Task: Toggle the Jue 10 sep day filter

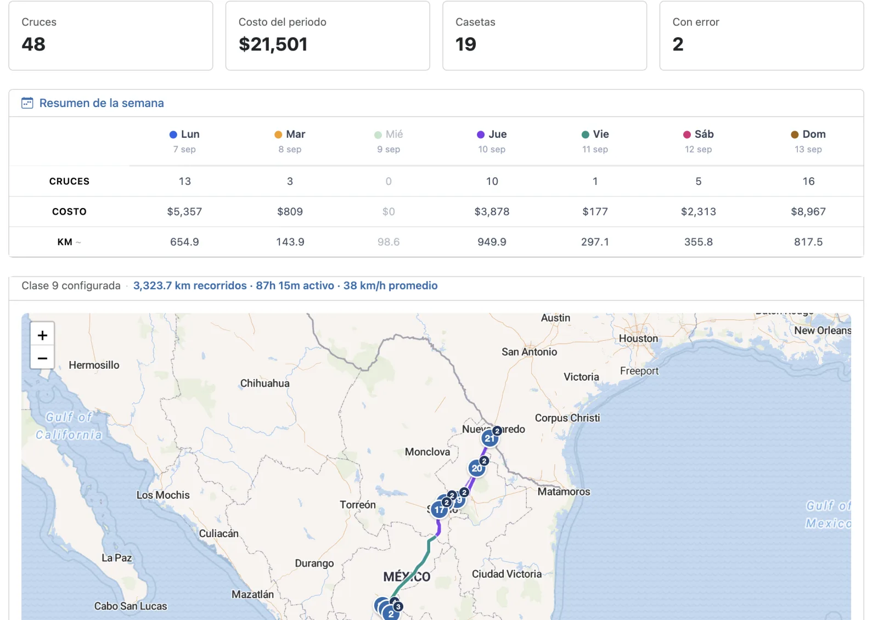Action: [x=492, y=141]
